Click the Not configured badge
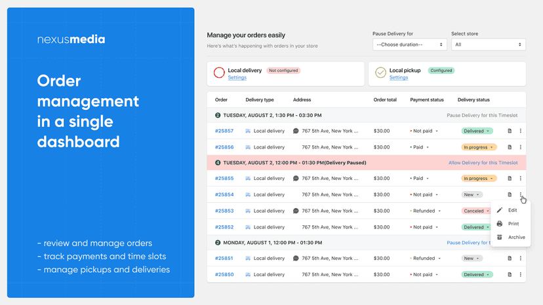Viewport: 543px width, 305px height. [x=283, y=71]
